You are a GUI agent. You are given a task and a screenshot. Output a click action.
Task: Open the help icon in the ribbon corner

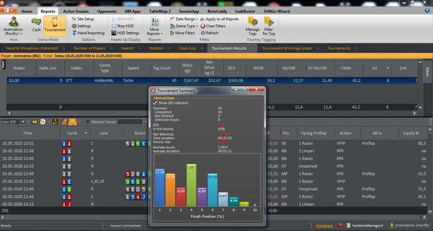pyautogui.click(x=427, y=10)
